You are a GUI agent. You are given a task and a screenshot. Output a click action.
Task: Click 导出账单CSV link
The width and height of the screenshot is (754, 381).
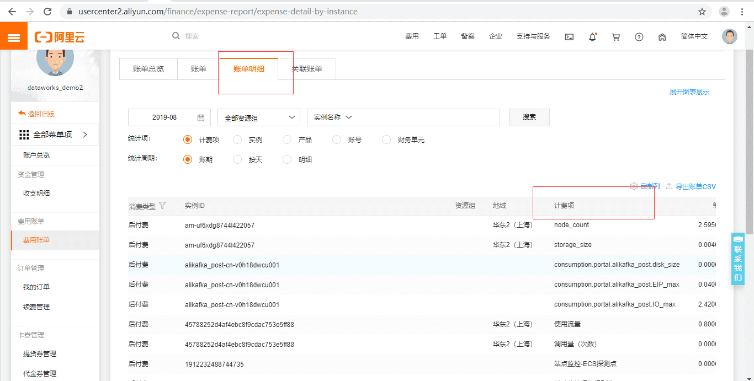pyautogui.click(x=695, y=187)
